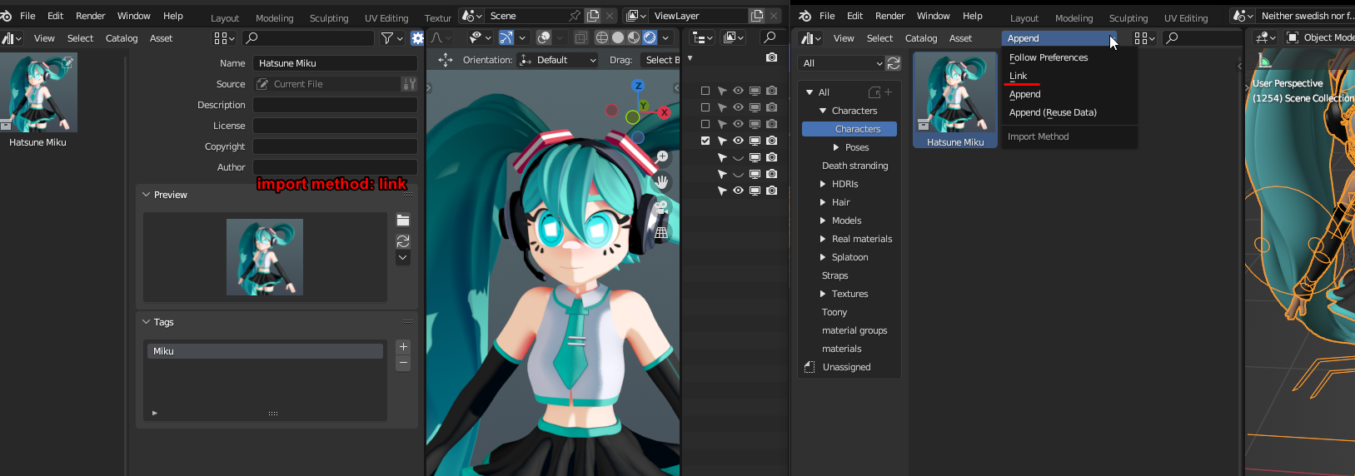Remove the ViewLayer with the X icon
Screen dimensions: 1355x476
(774, 16)
